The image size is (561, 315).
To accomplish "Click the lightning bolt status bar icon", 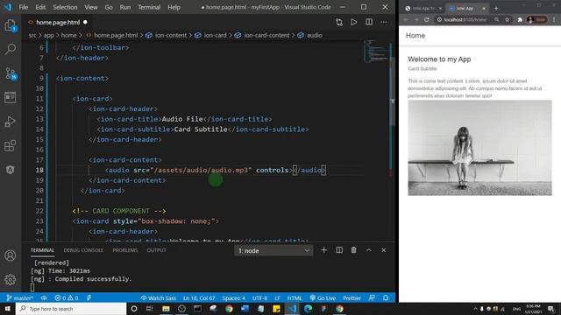I will (x=89, y=297).
